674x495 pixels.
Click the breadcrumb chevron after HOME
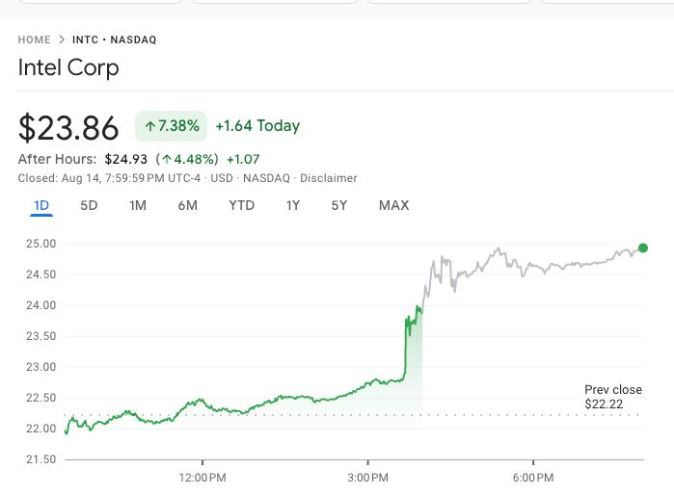pos(62,40)
